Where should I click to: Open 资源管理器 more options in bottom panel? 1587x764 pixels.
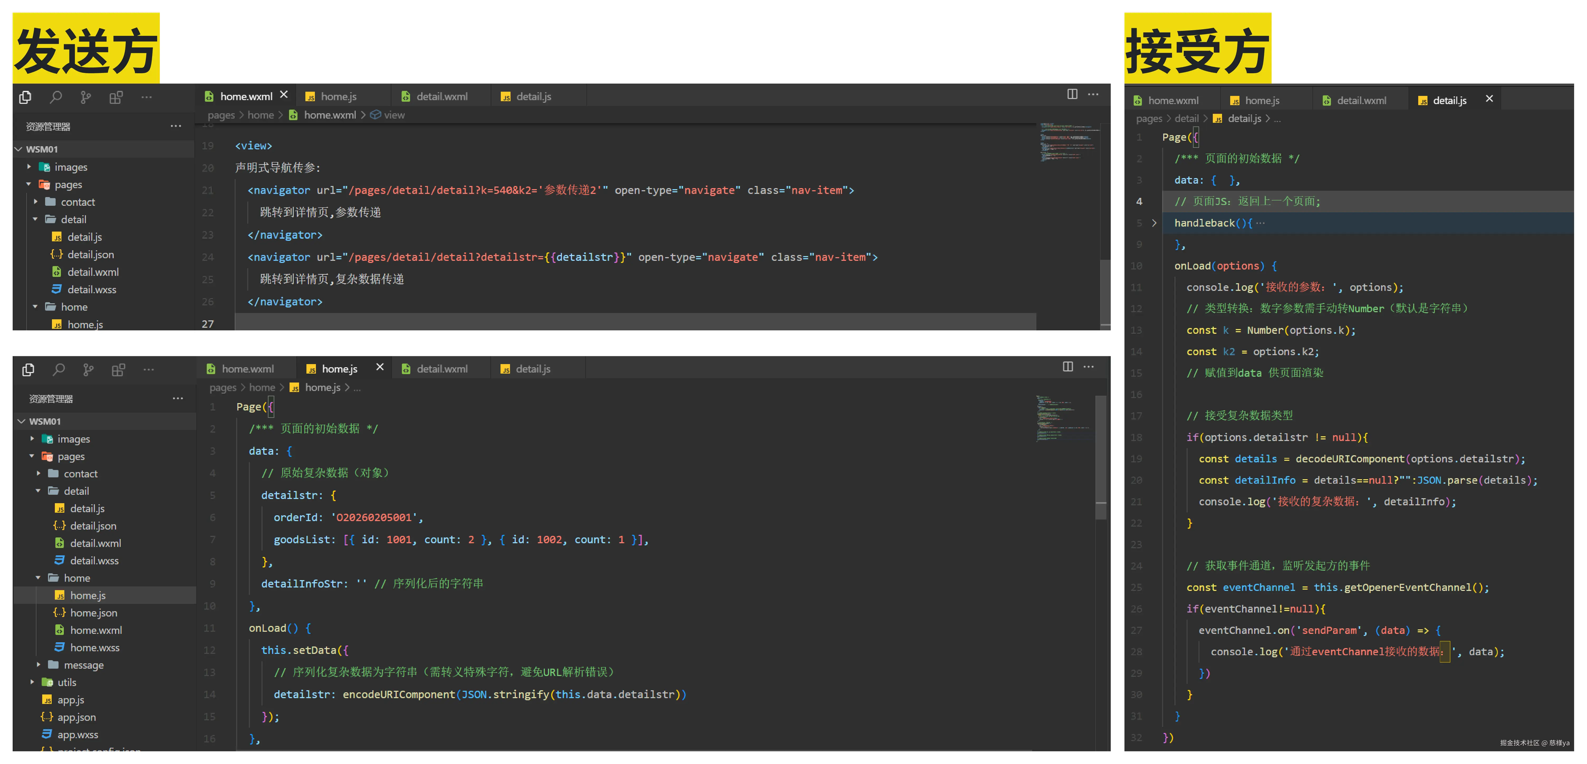pyautogui.click(x=177, y=398)
